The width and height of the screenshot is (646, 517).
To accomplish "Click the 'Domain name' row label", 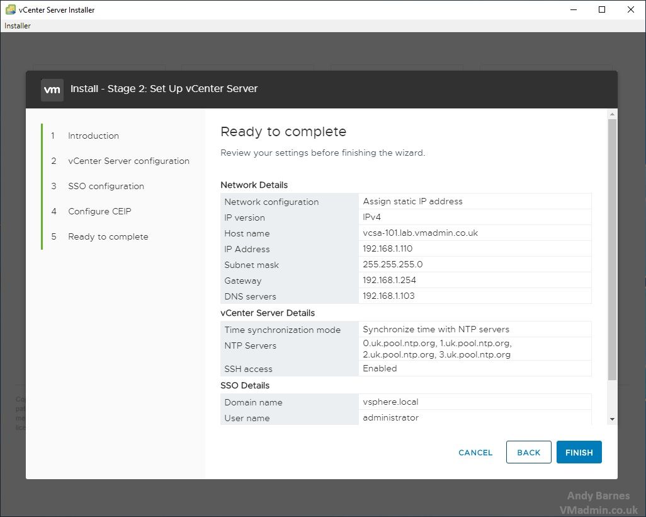I will pos(253,402).
